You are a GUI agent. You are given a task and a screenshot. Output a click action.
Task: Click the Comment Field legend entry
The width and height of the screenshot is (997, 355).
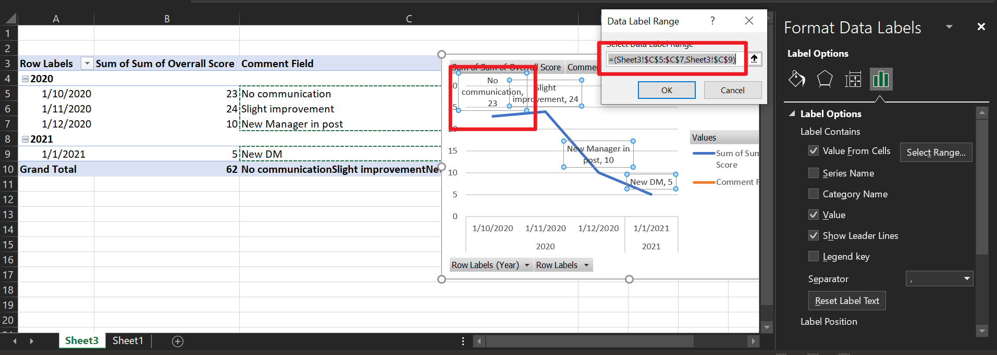[726, 182]
